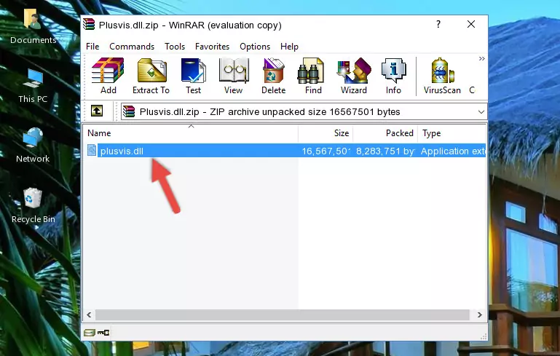Launch the Wizard tool

pyautogui.click(x=354, y=76)
